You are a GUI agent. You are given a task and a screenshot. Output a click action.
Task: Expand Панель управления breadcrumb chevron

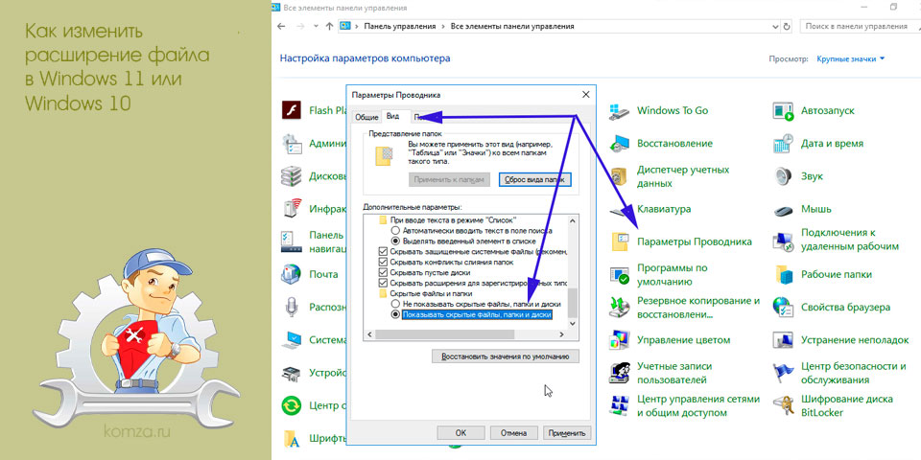(x=443, y=27)
